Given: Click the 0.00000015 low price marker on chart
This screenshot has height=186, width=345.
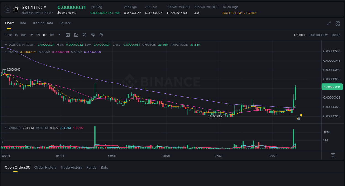Looking at the screenshot, I should coord(215,116).
